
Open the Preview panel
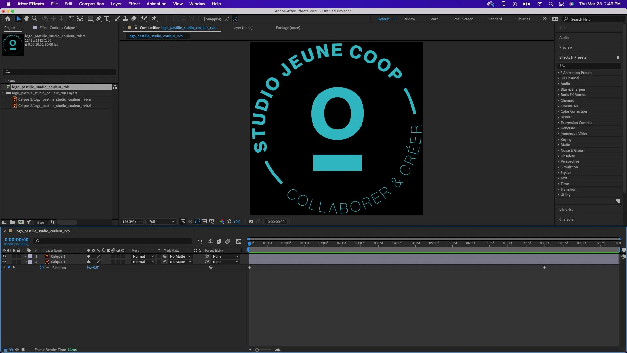point(566,47)
